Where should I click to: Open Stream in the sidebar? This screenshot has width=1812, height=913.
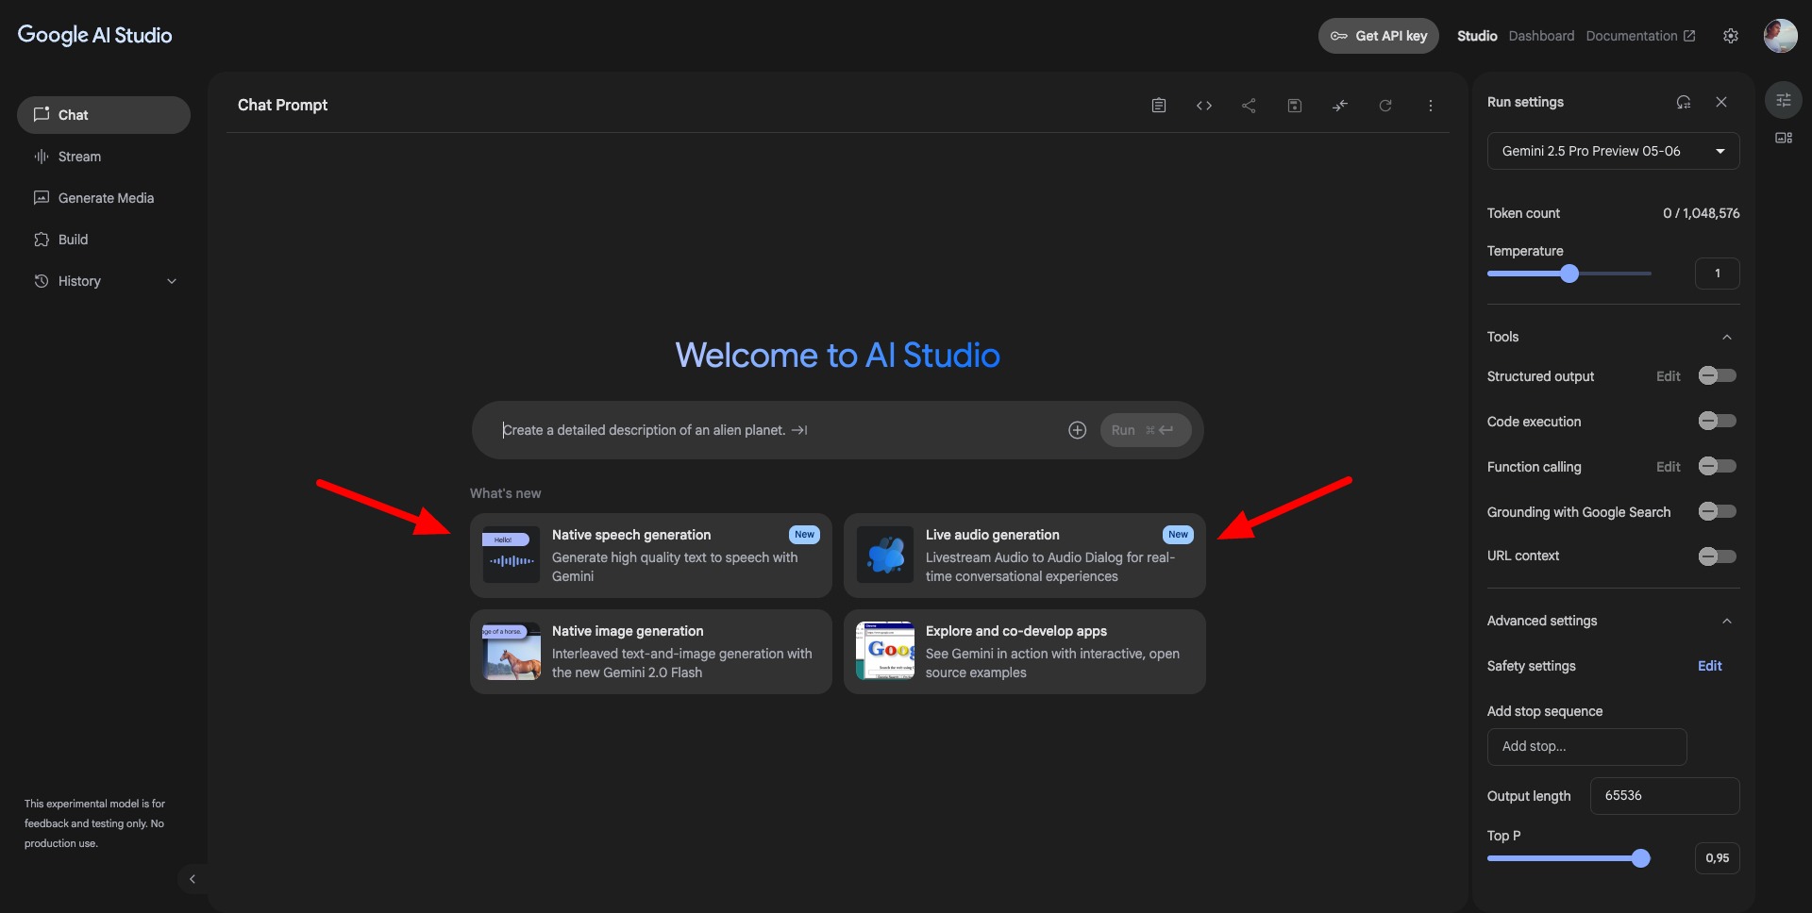pyautogui.click(x=104, y=157)
